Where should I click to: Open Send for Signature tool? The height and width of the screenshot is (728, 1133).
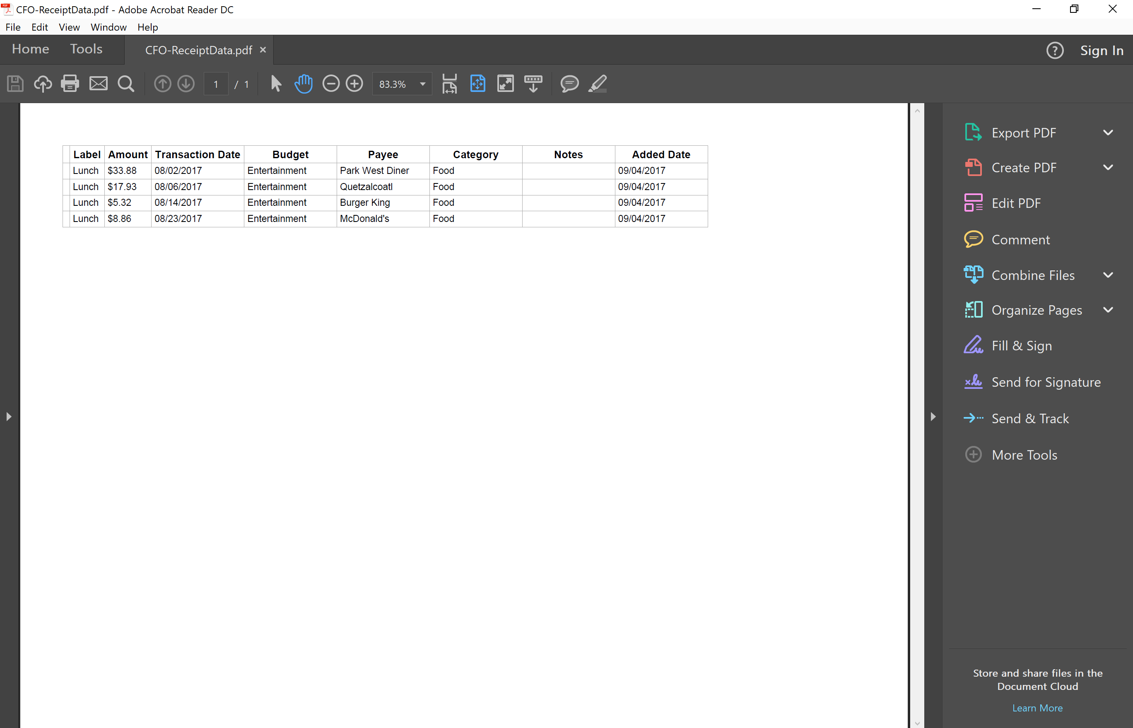tap(1032, 381)
